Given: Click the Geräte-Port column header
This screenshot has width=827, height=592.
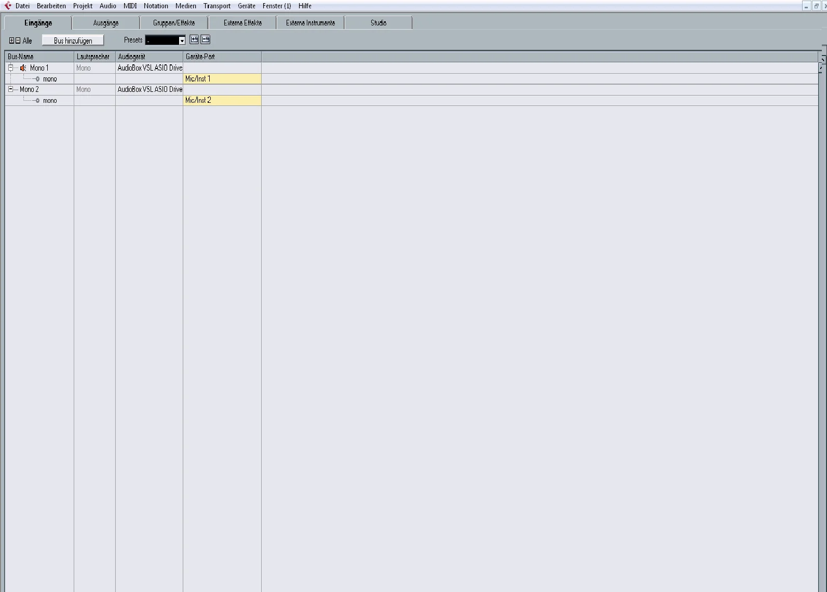Looking at the screenshot, I should coord(222,57).
